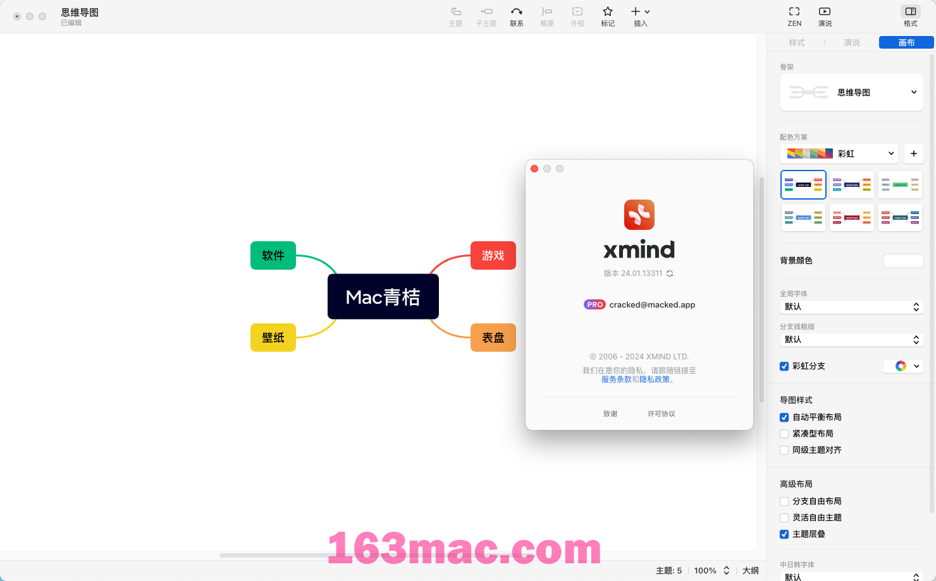
Task: Enable Flexible Floating Topic (灵活自由主题) checkbox
Action: click(784, 518)
